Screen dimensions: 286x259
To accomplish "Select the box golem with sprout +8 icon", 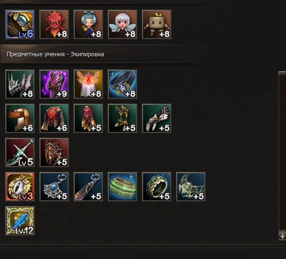I will coord(157,24).
